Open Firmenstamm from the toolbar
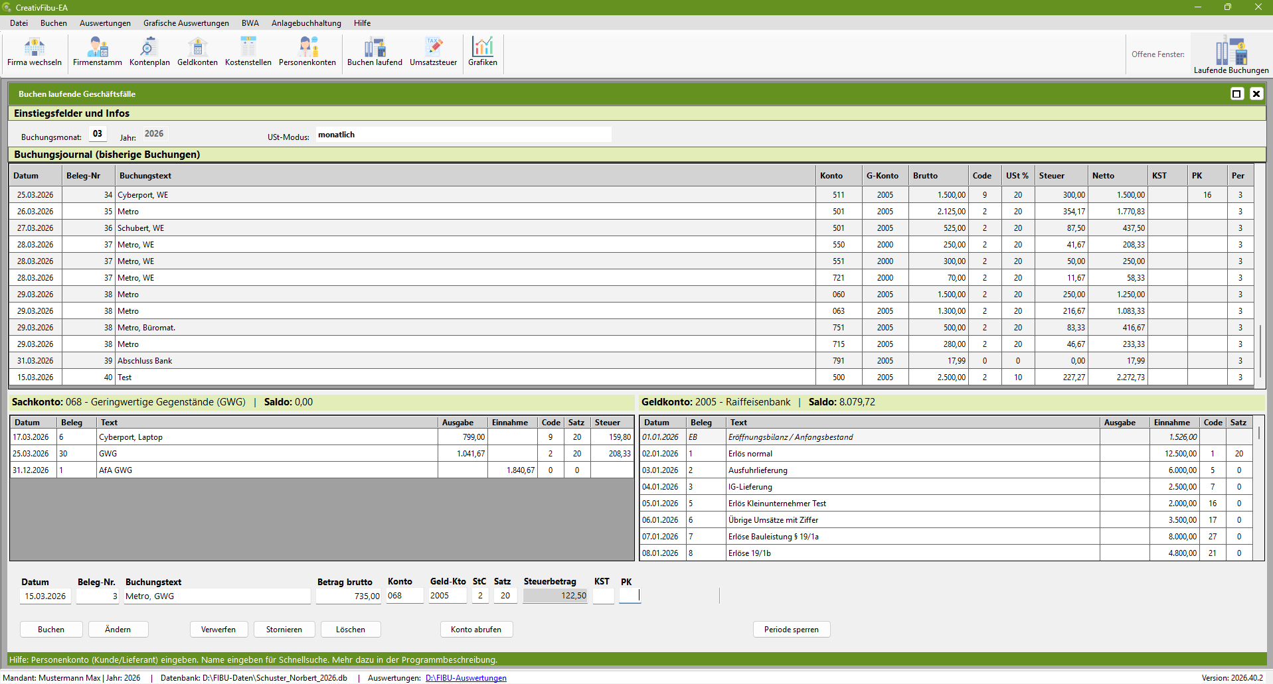The width and height of the screenshot is (1273, 684). 98,52
